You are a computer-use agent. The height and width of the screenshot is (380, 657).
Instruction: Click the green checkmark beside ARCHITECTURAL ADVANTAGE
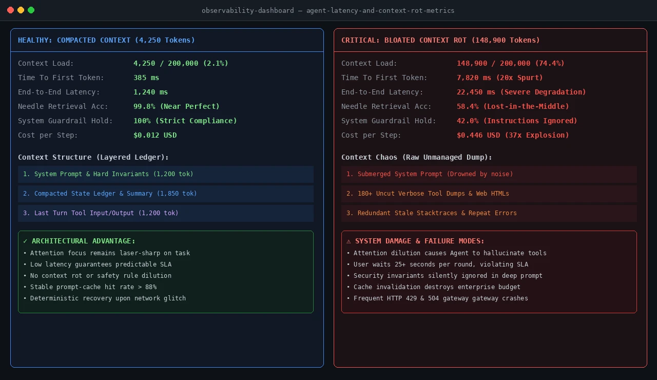(x=25, y=241)
